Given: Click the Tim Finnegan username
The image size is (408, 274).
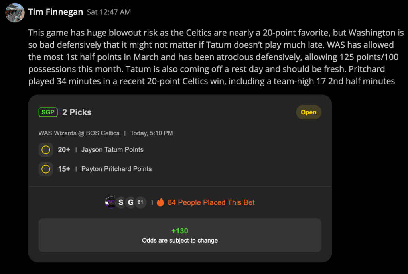Looking at the screenshot, I should (x=56, y=12).
